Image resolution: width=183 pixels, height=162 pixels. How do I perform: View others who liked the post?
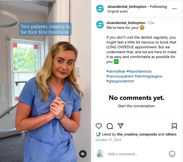click(171, 134)
